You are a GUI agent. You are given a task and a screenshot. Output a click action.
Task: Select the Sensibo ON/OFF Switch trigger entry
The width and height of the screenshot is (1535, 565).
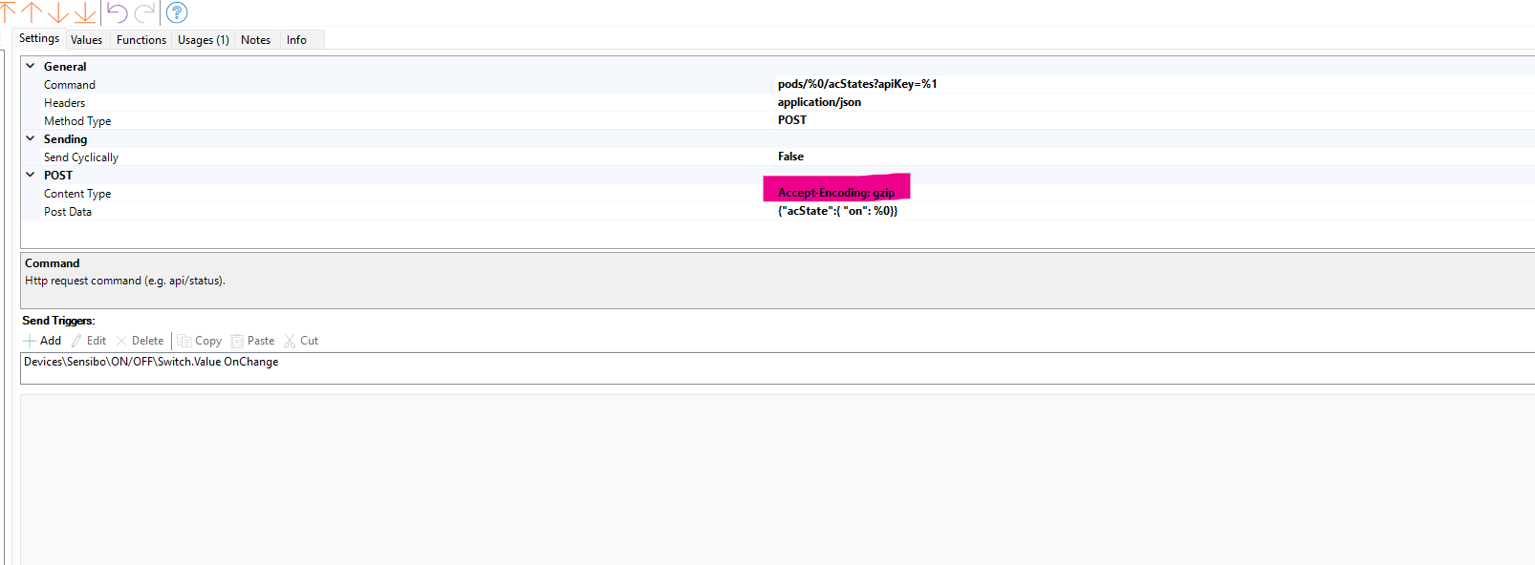[x=151, y=362]
